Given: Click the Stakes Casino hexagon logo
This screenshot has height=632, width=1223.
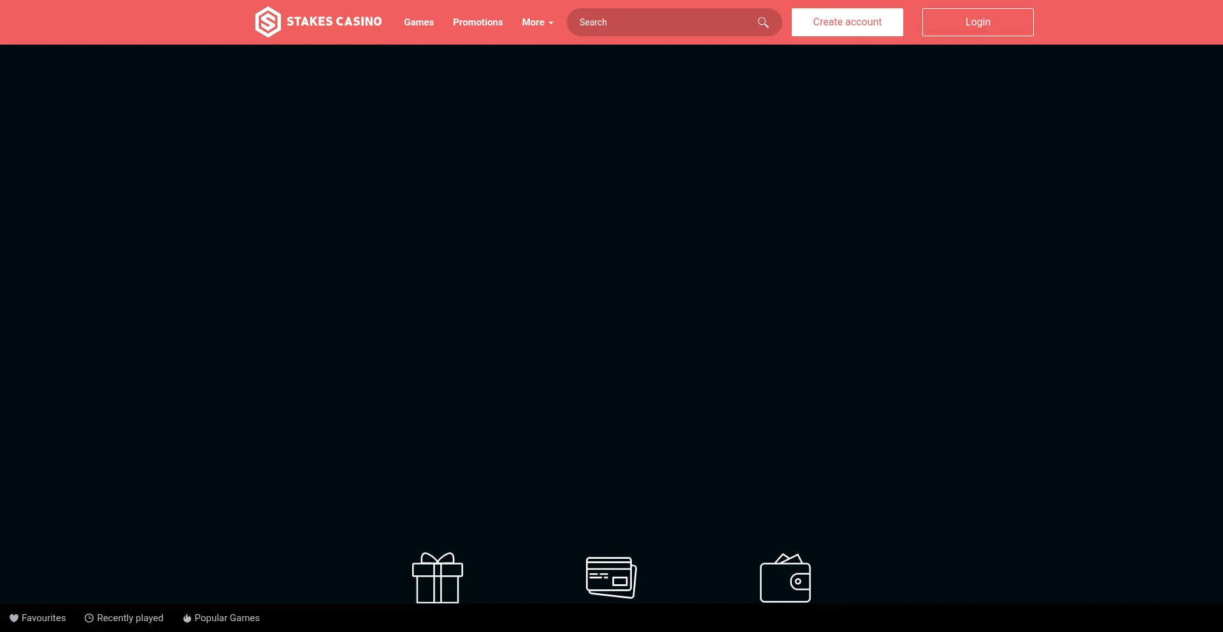Looking at the screenshot, I should [268, 22].
